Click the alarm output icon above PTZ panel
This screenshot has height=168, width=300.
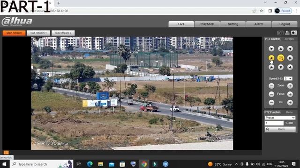(x=287, y=33)
